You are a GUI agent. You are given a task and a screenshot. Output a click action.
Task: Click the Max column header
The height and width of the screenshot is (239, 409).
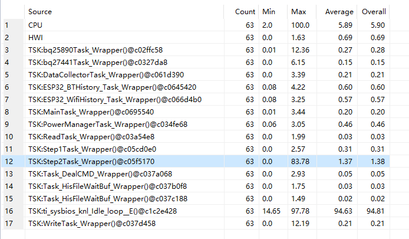[x=302, y=12]
